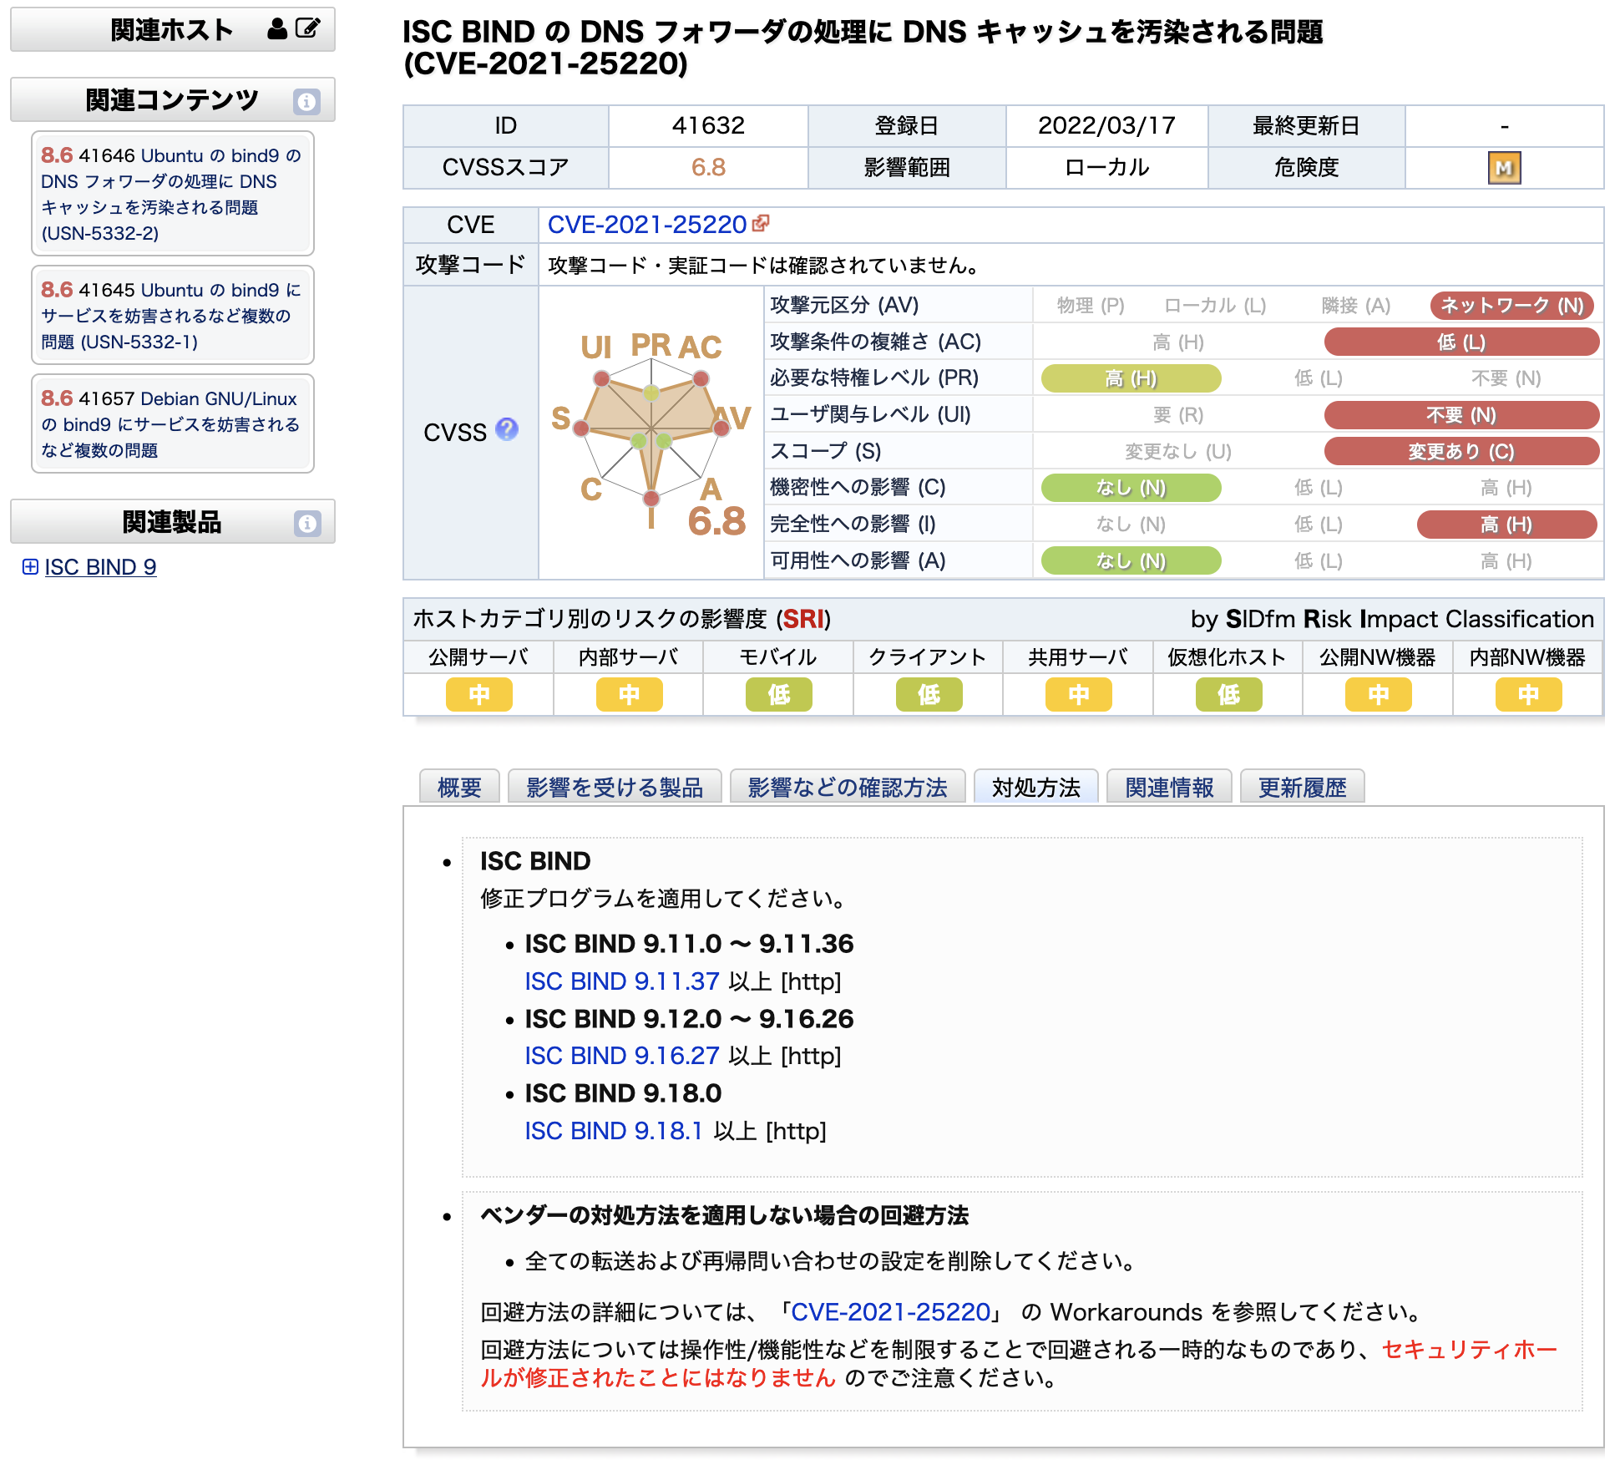
Task: Click the 物理 (P) attack vector option
Action: [1091, 306]
